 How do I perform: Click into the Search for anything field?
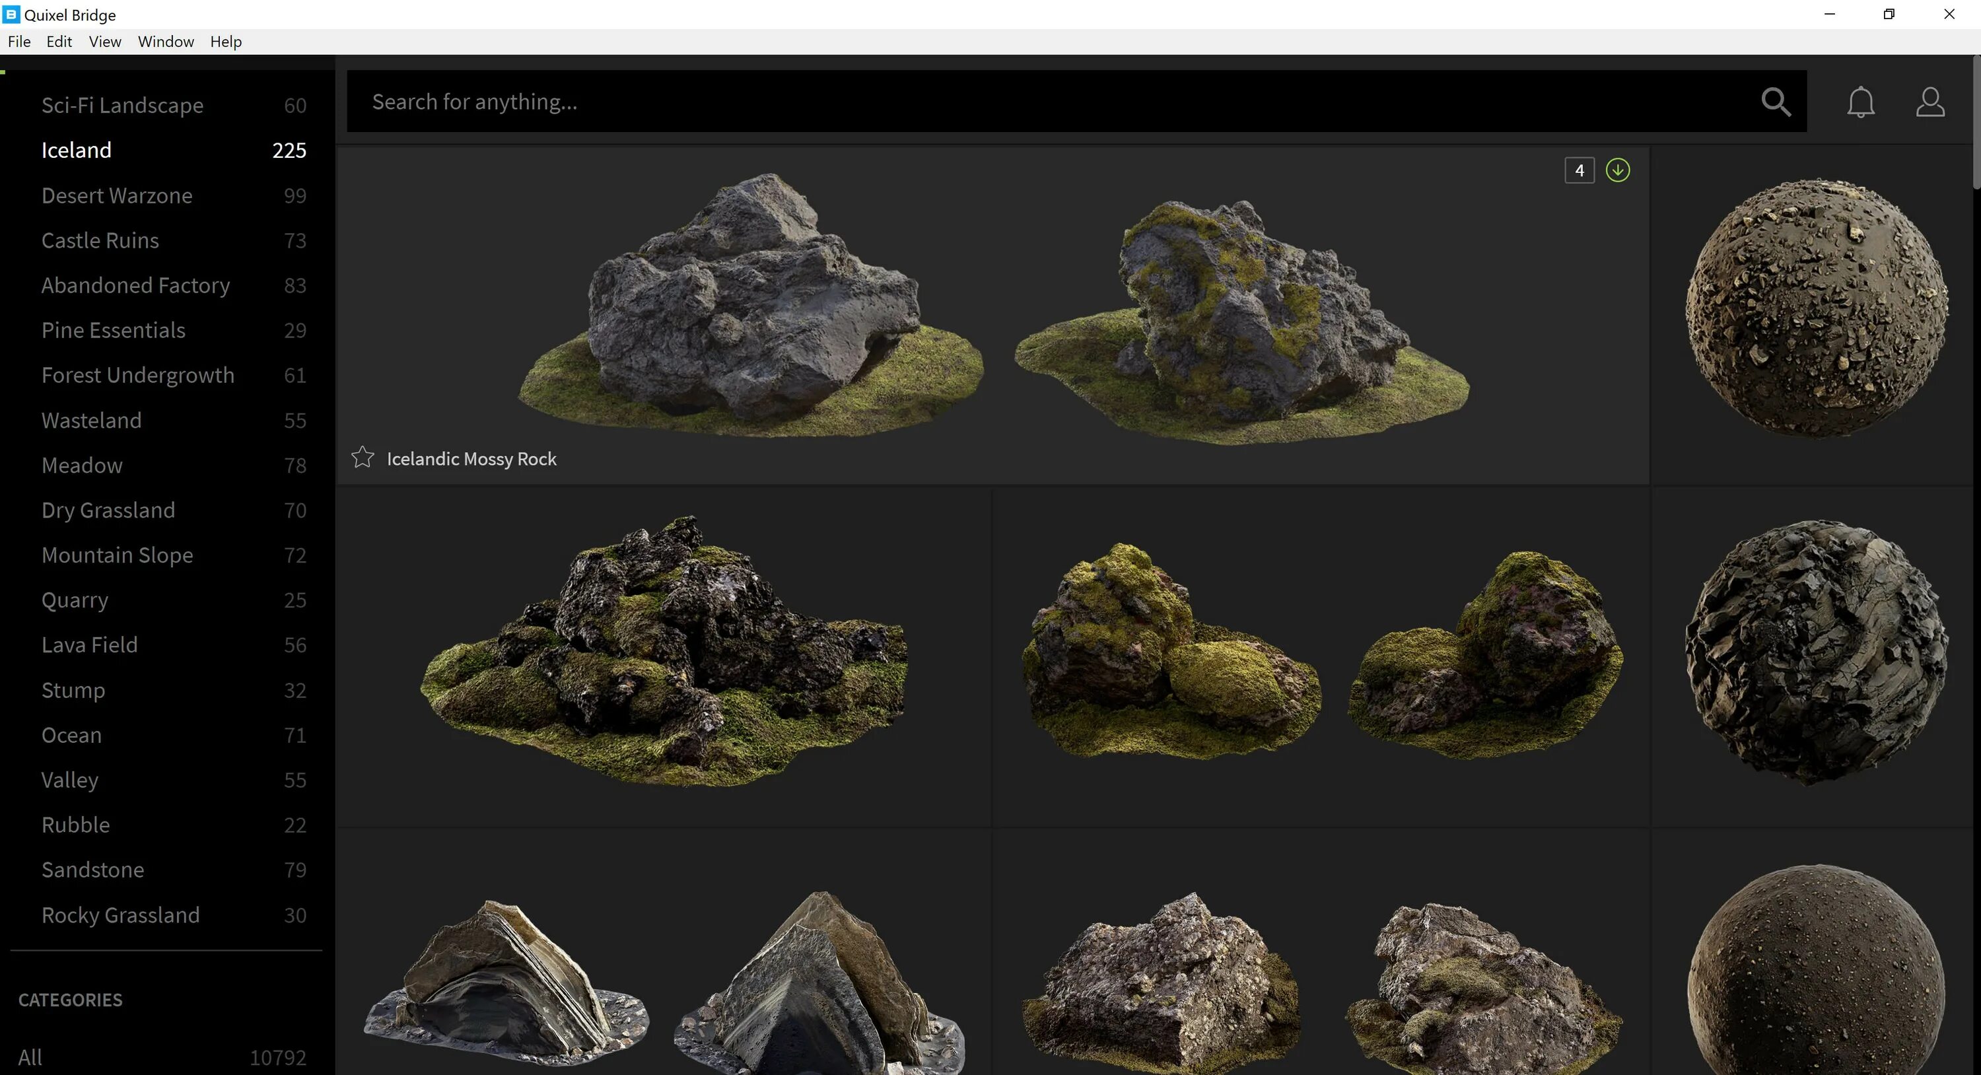click(1000, 102)
